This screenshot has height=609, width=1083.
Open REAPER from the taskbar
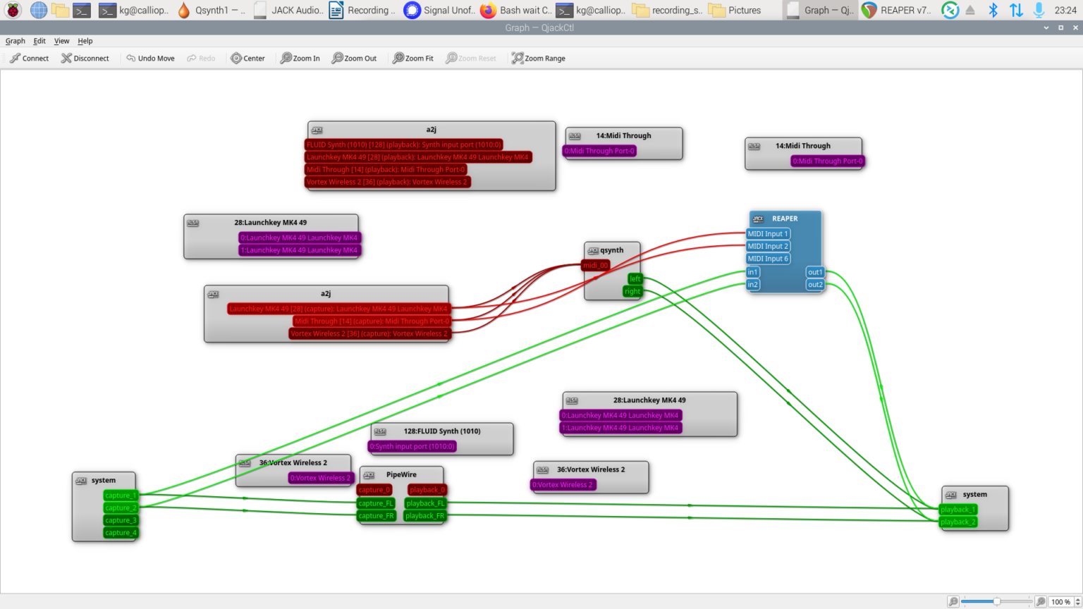coord(895,10)
